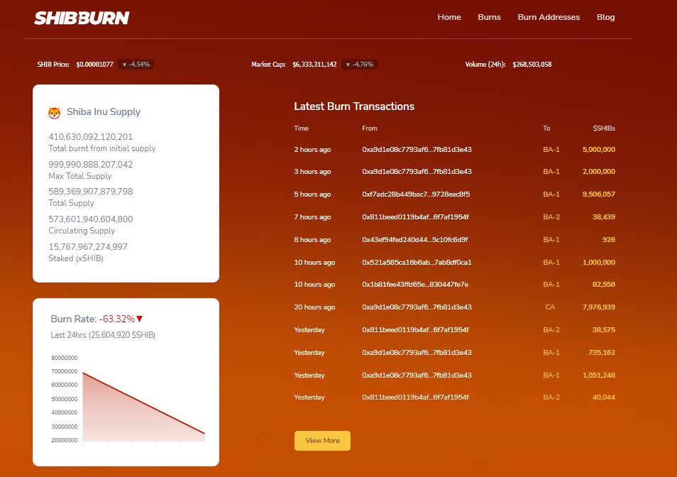This screenshot has width=677, height=477.
Task: Open sender address in 7,976,939 burn row
Action: tap(417, 307)
